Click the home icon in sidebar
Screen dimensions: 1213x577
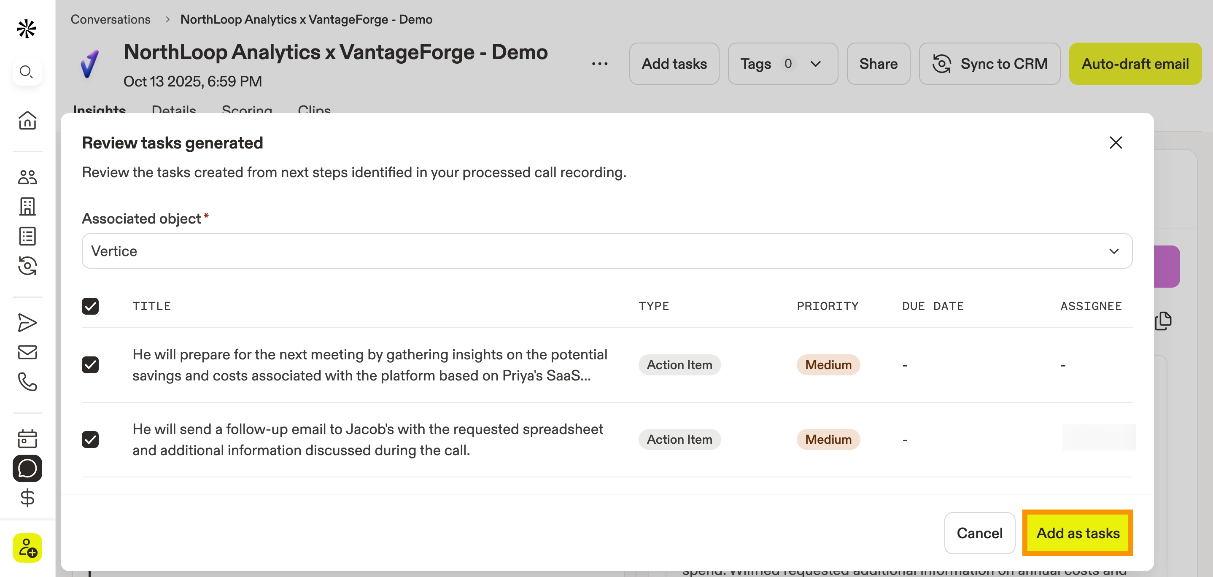[x=27, y=121]
